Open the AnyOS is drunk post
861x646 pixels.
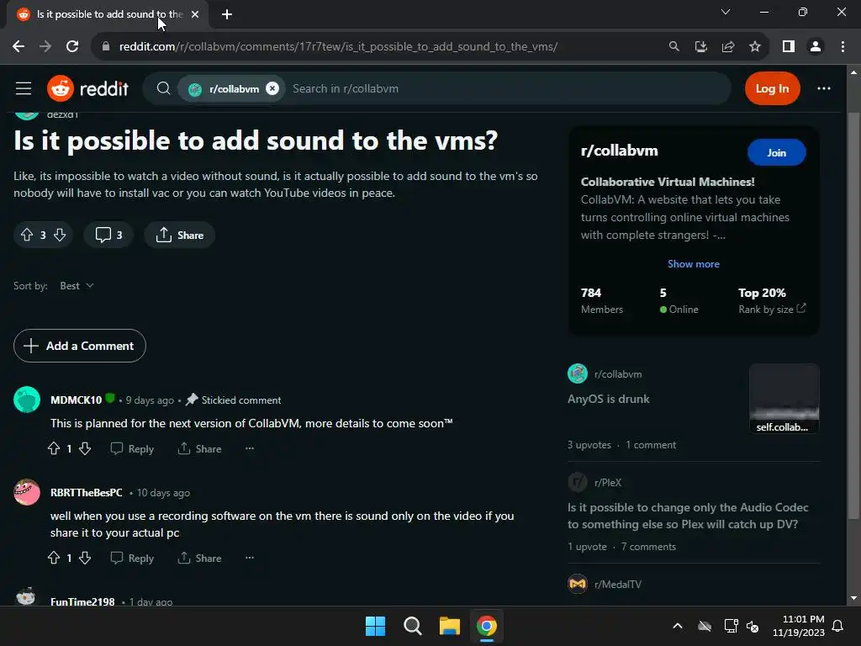(x=609, y=399)
